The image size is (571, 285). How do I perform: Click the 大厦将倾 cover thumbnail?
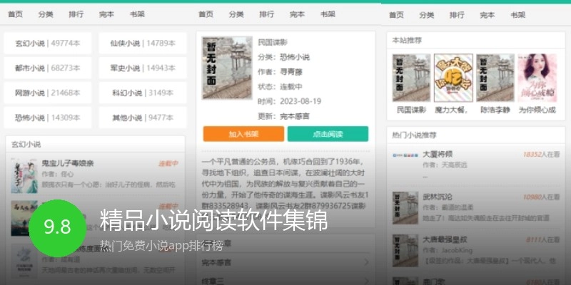(405, 155)
